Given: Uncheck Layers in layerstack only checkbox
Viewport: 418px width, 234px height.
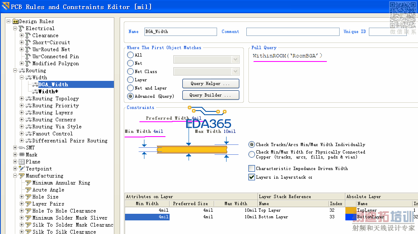Looking at the screenshot, I should [x=252, y=177].
